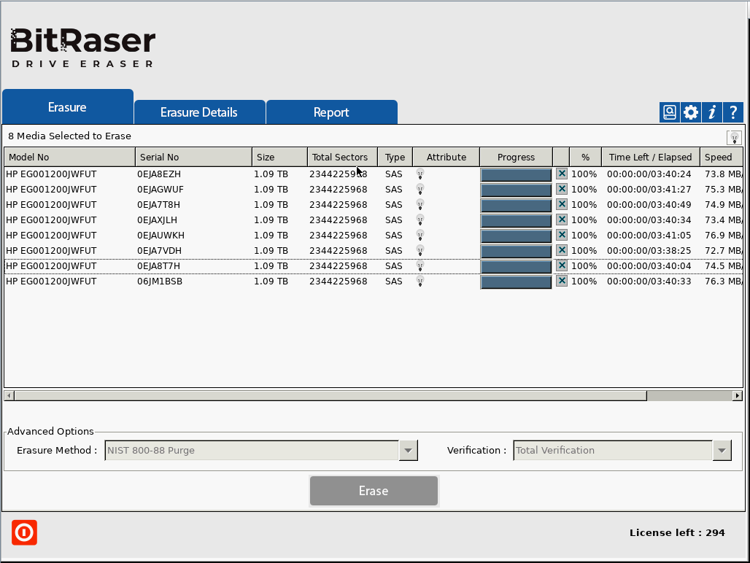Click the red power shutdown button
Image resolution: width=750 pixels, height=563 pixels.
click(x=24, y=532)
